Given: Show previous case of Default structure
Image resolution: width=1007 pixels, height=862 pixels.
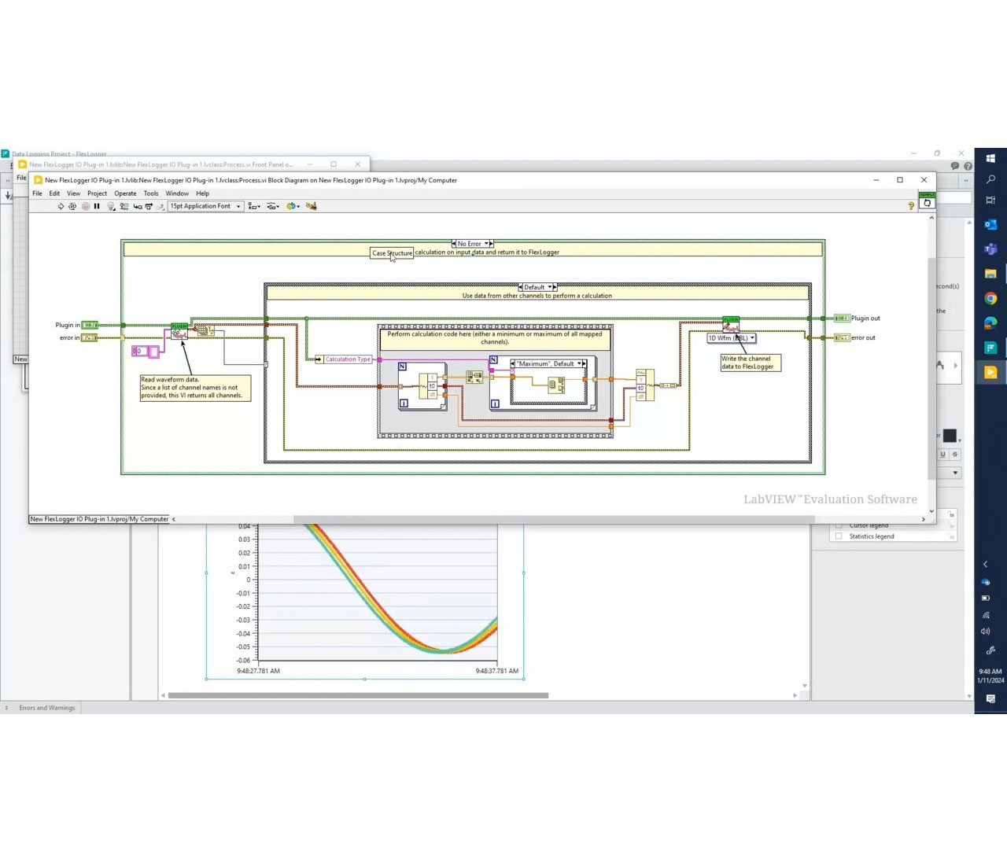Looking at the screenshot, I should click(x=521, y=287).
